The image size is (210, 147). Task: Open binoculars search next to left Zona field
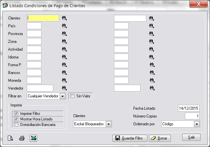point(64,42)
